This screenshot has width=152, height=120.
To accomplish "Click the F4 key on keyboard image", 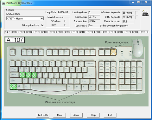I will [41, 52].
